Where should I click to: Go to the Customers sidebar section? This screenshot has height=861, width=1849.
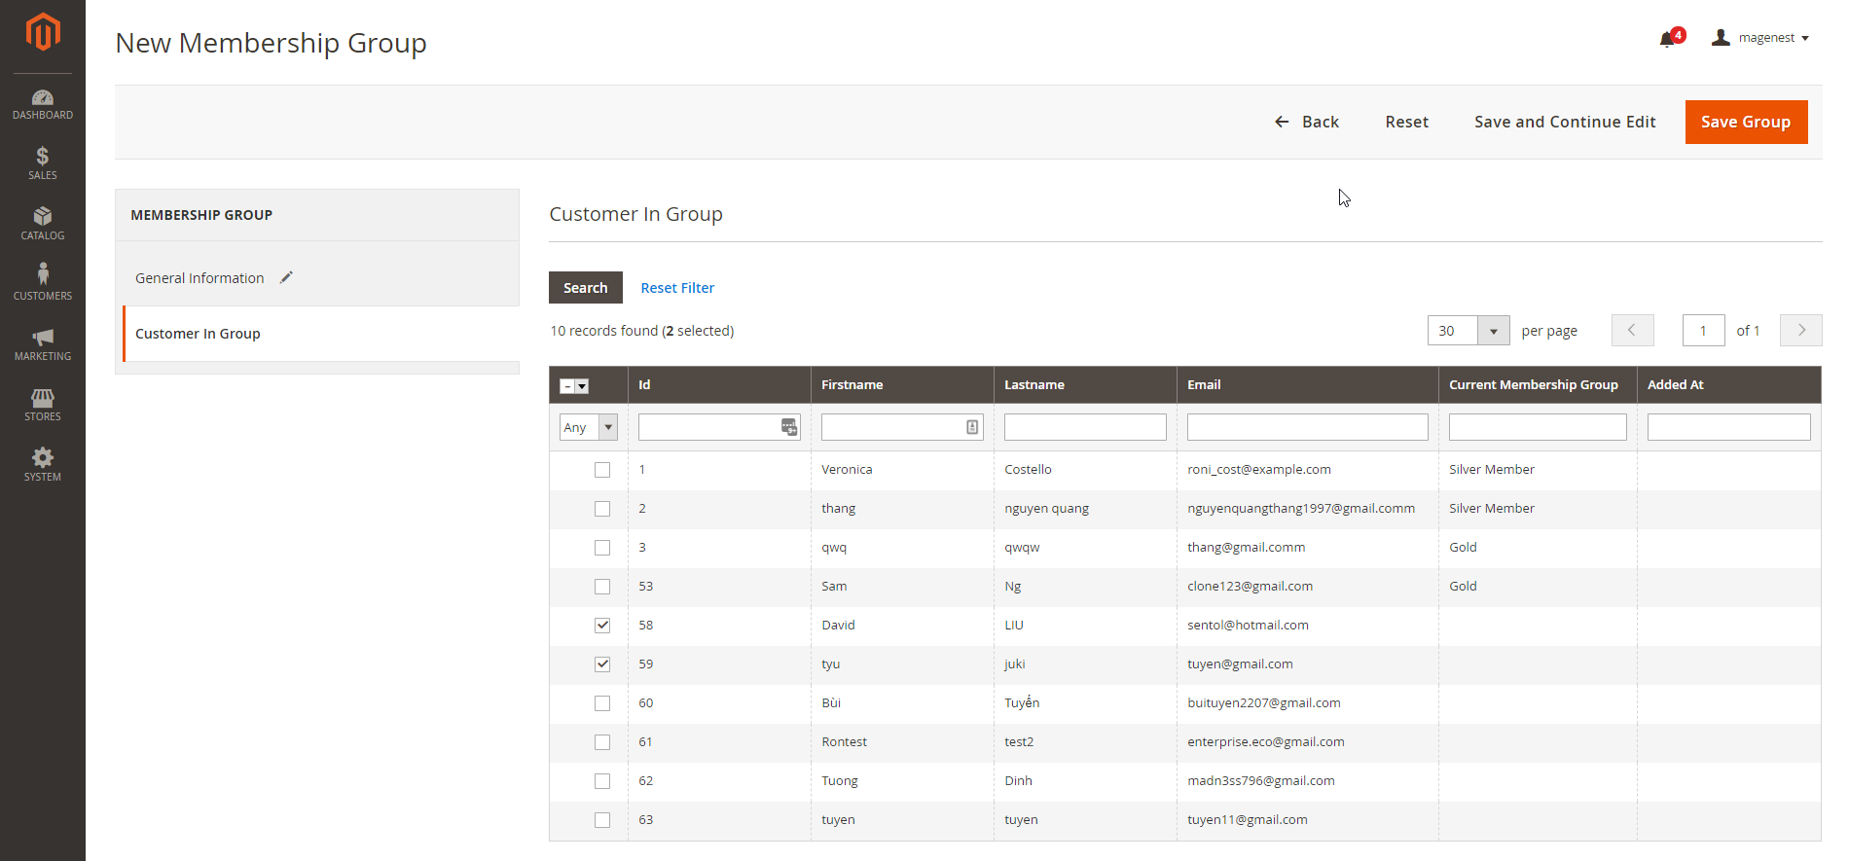pyautogui.click(x=43, y=282)
